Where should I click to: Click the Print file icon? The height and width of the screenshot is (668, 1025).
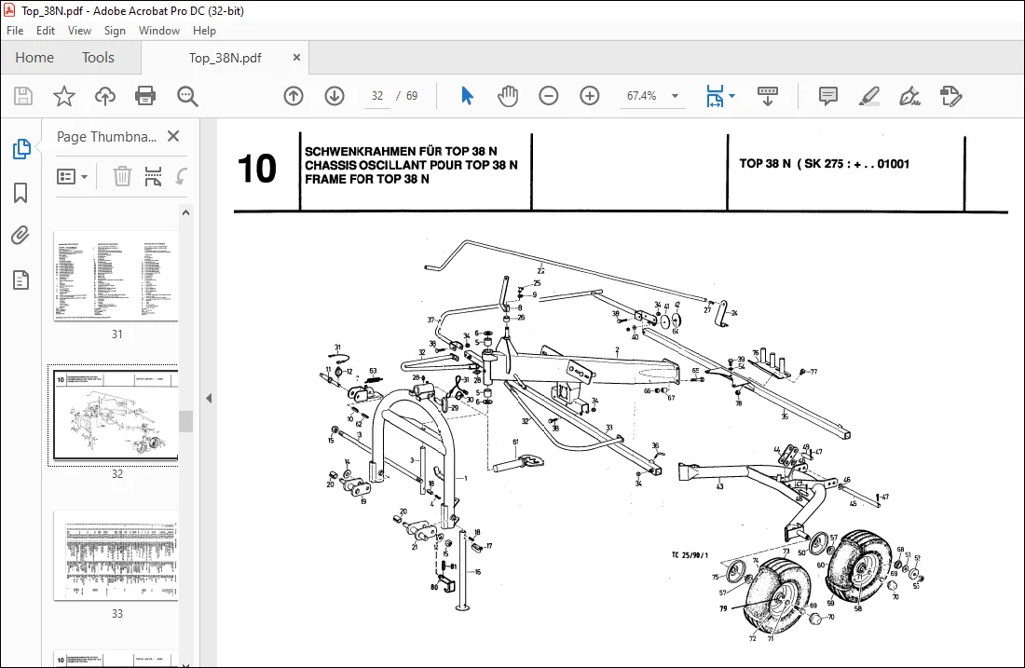coord(145,96)
